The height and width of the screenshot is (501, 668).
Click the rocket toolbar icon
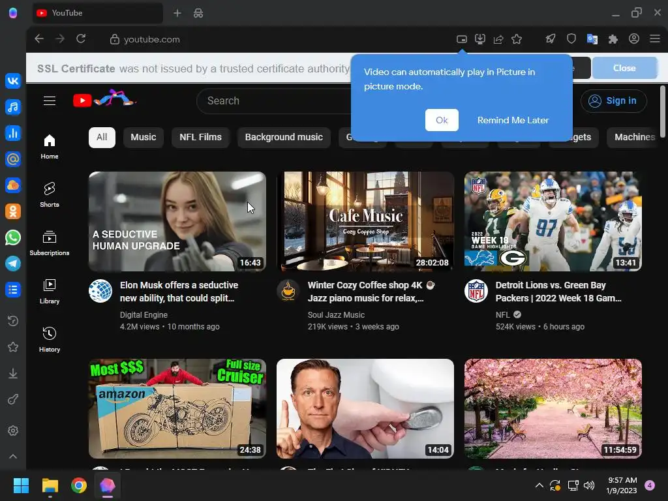[551, 39]
